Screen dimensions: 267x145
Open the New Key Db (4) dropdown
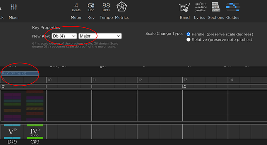coord(64,36)
